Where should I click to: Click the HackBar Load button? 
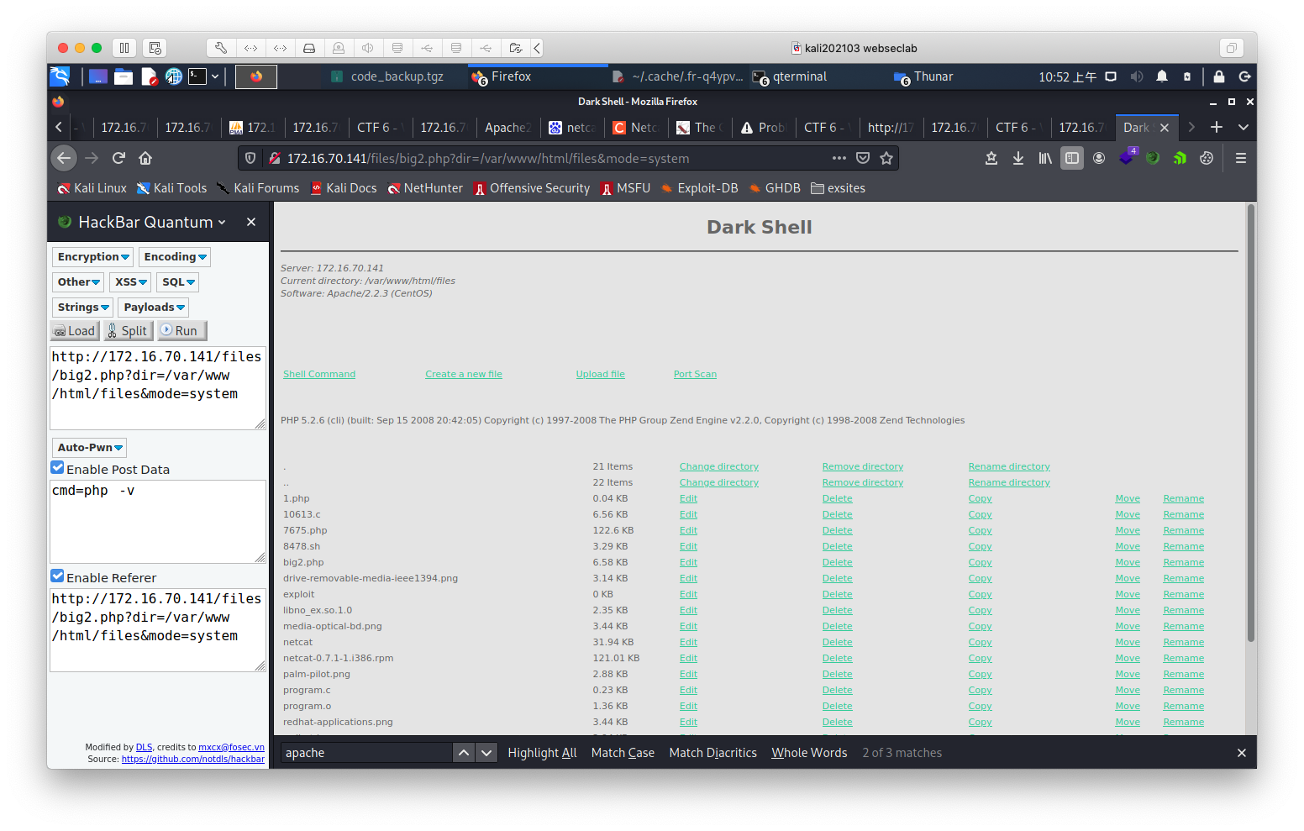coord(75,331)
